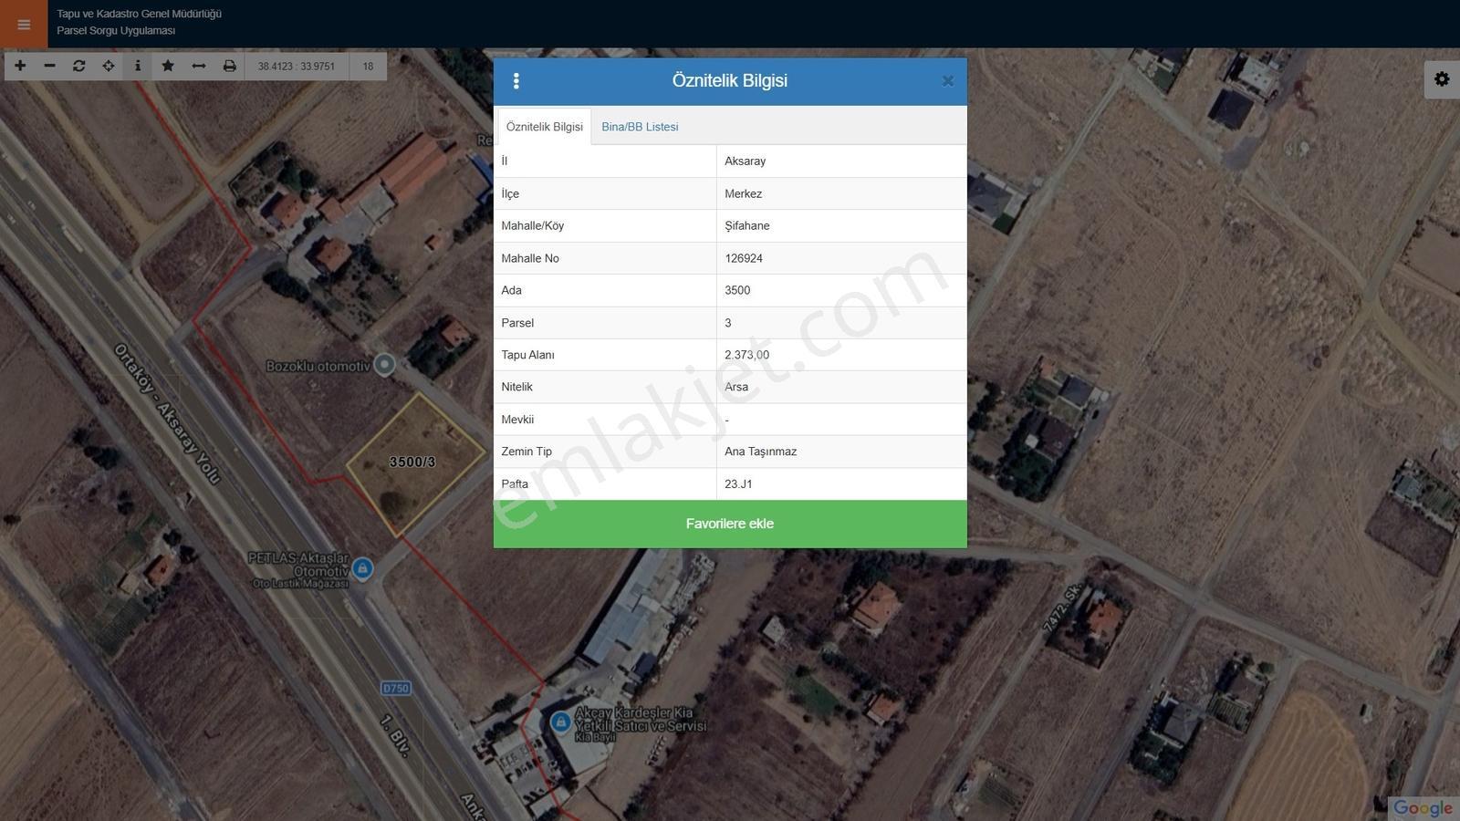Switch to the Bina/BB Listesi tab
The height and width of the screenshot is (821, 1460).
point(640,127)
